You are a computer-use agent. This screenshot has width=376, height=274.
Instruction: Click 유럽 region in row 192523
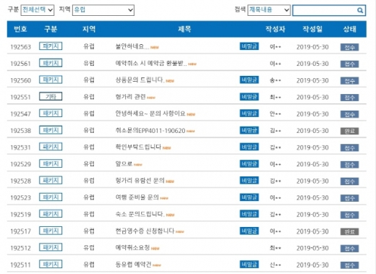coord(89,197)
